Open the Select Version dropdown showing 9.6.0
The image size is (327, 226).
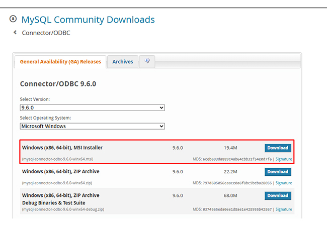point(93,108)
